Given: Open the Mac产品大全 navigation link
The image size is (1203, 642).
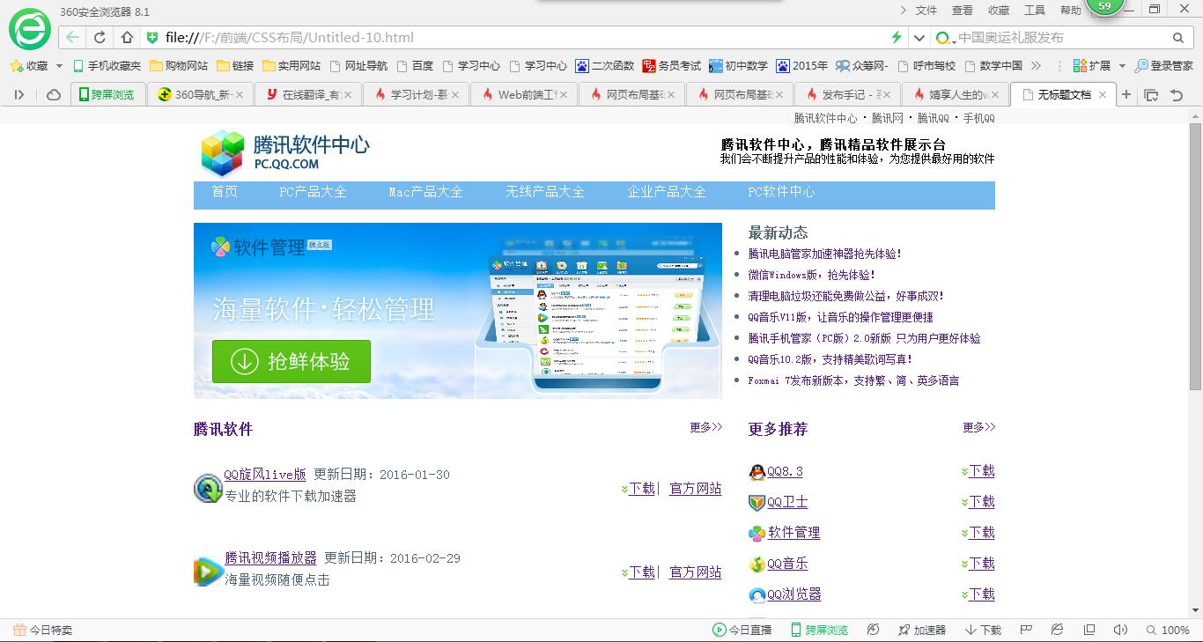Looking at the screenshot, I should (425, 191).
